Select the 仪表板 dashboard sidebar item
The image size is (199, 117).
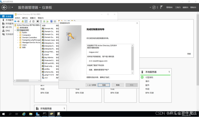coord(7,16)
